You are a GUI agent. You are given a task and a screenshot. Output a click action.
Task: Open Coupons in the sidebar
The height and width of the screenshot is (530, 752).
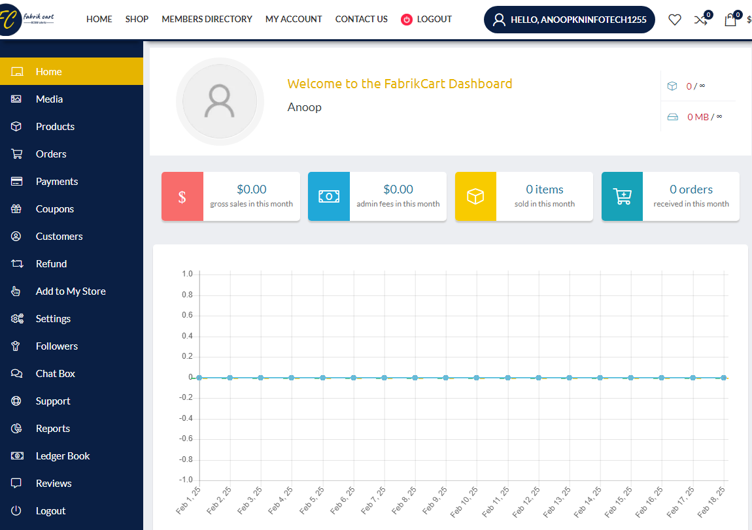(55, 209)
